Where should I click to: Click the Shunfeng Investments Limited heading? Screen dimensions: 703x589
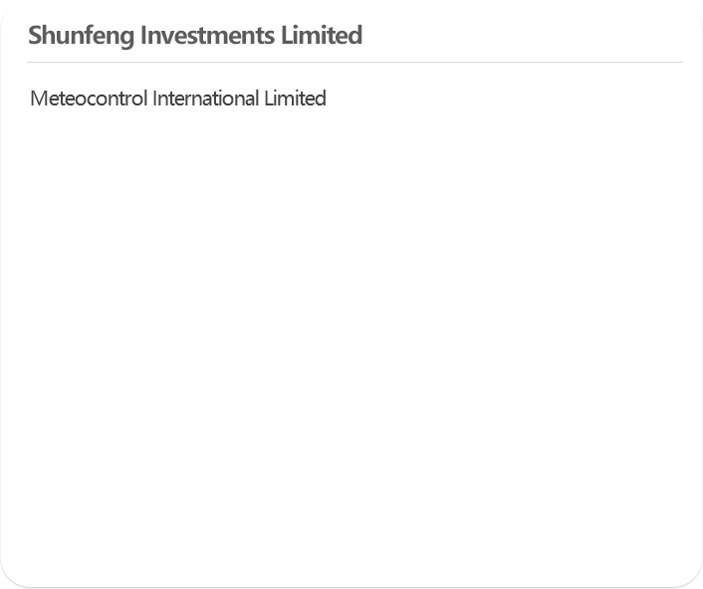click(x=195, y=36)
